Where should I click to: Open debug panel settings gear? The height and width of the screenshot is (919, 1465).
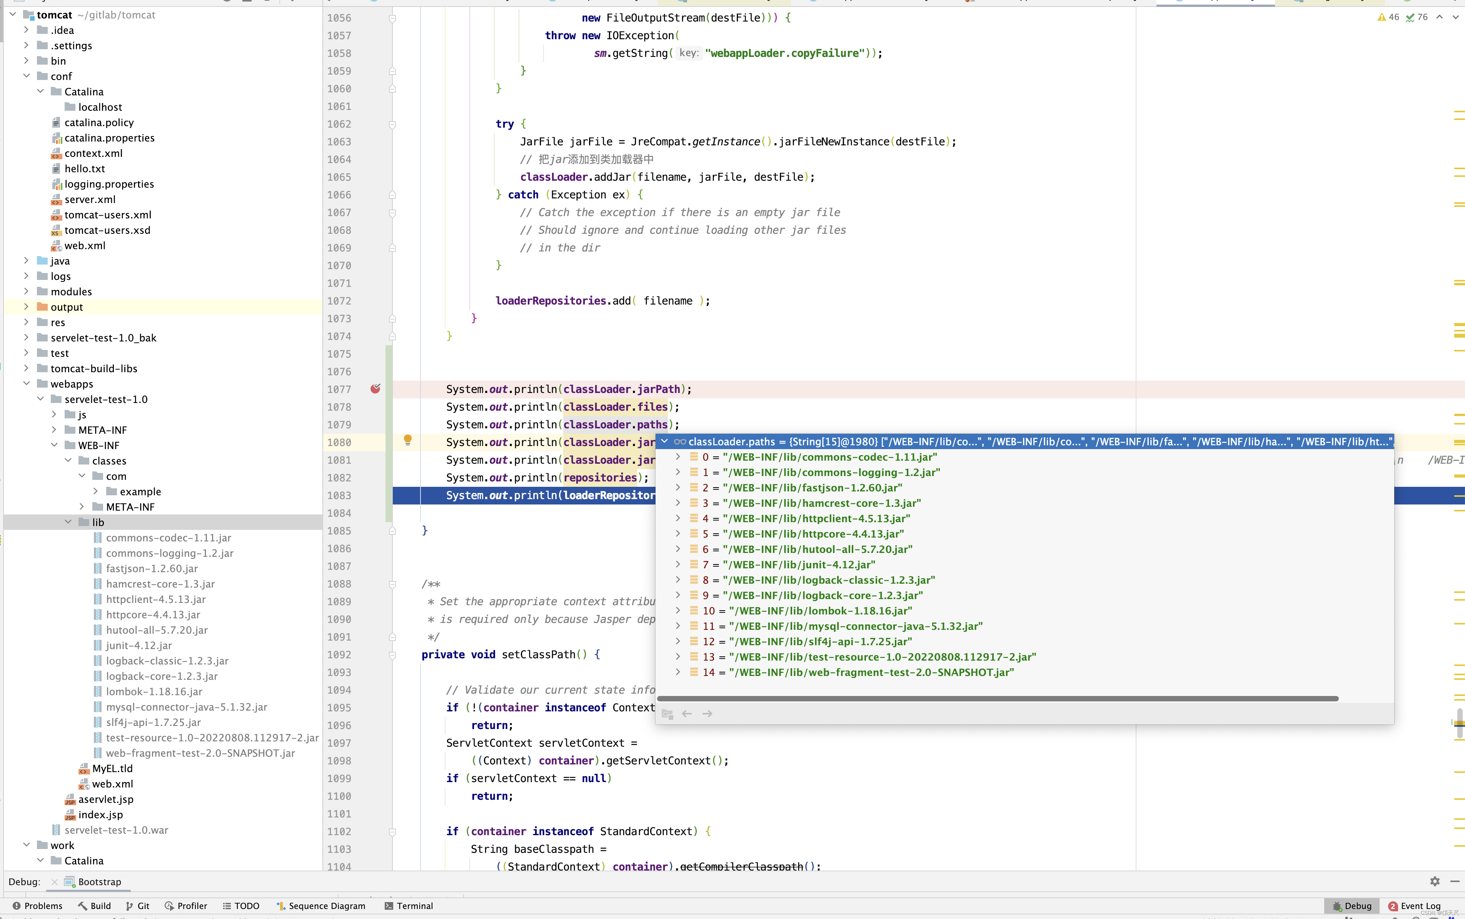[1435, 881]
